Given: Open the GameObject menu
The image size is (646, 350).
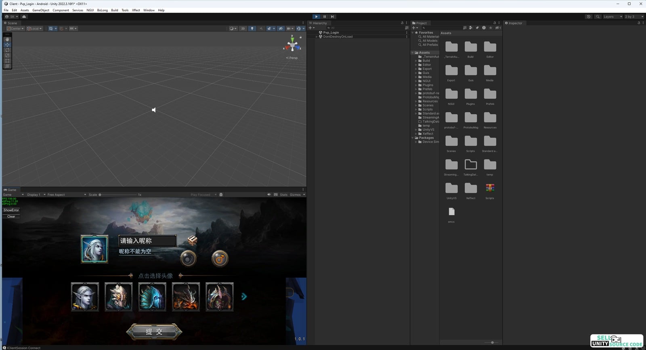Looking at the screenshot, I should (x=41, y=10).
